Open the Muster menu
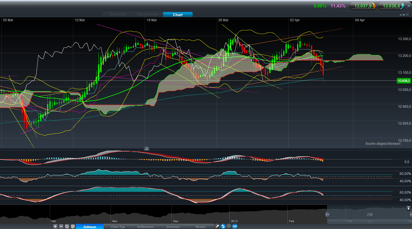 point(201,227)
